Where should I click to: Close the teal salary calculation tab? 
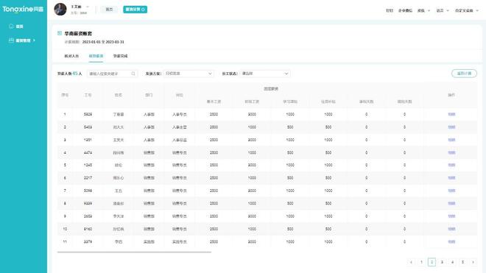point(143,10)
